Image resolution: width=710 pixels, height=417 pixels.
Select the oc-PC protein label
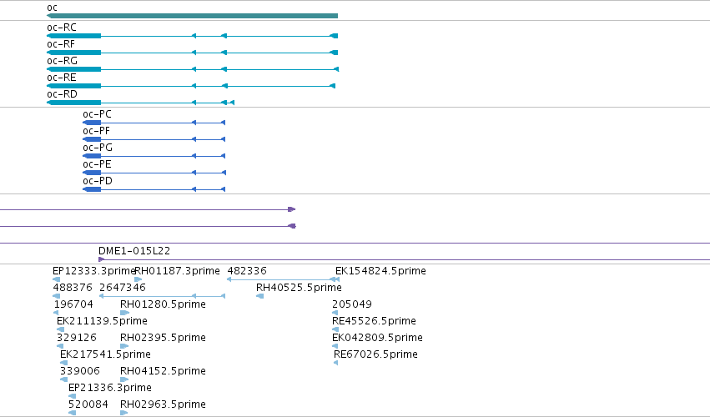click(97, 114)
